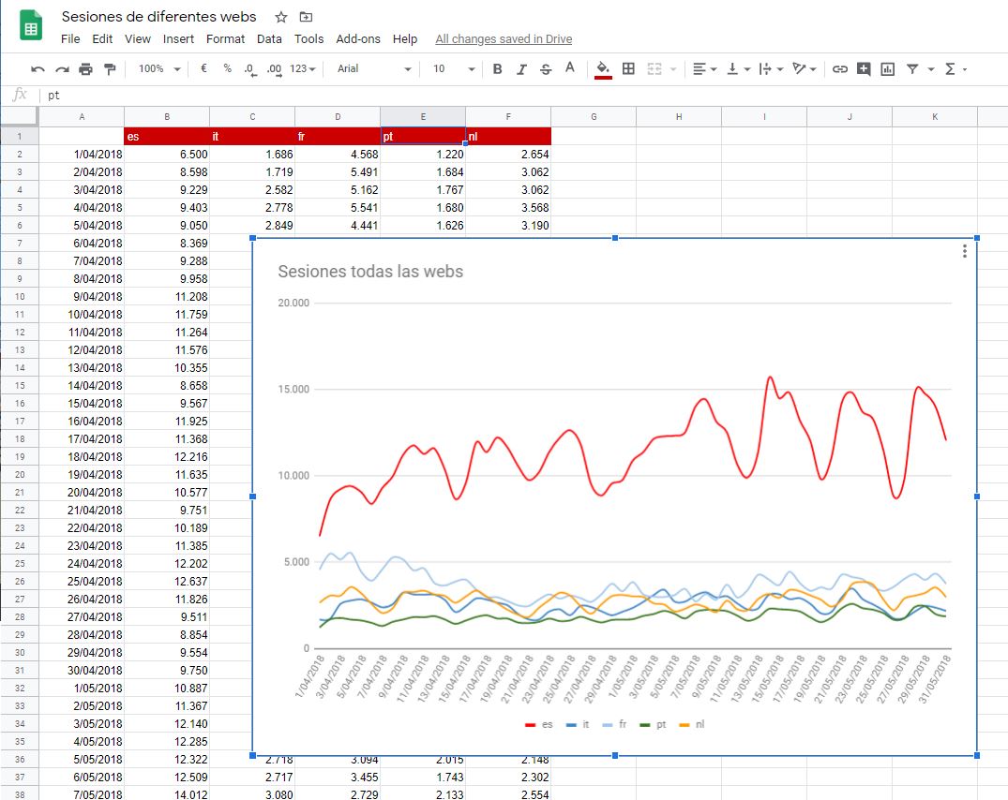The image size is (1008, 800).
Task: Click the undo arrow icon
Action: click(38, 69)
